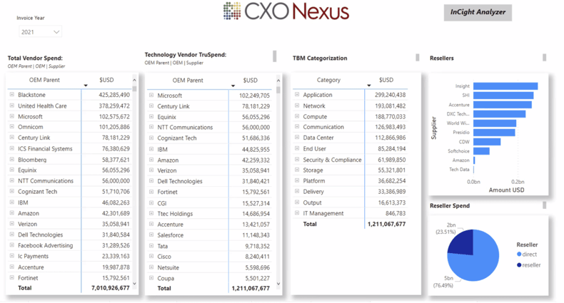Sort Total Vendor Spend by OEM Parent header

[44, 80]
